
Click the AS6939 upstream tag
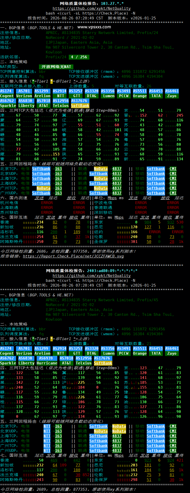[x=46, y=358]
